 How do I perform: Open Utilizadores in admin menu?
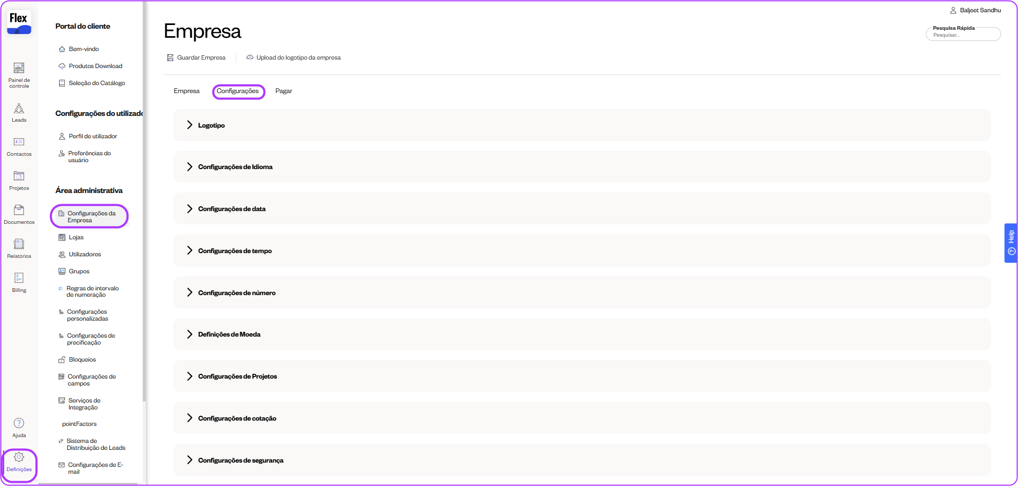[x=84, y=254]
